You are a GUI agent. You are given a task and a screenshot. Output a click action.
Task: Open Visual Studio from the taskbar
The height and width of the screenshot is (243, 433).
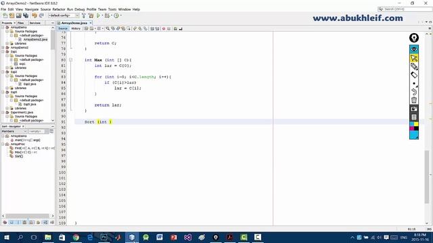tap(188, 238)
